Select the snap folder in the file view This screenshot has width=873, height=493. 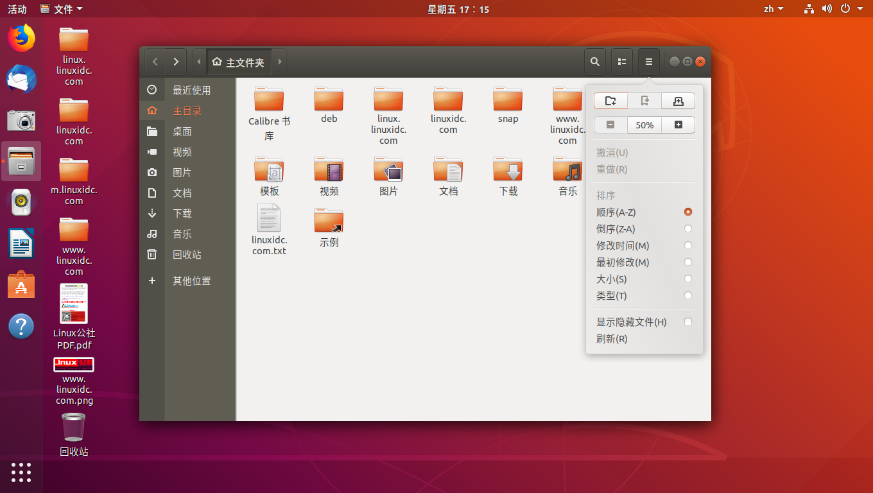coord(508,105)
